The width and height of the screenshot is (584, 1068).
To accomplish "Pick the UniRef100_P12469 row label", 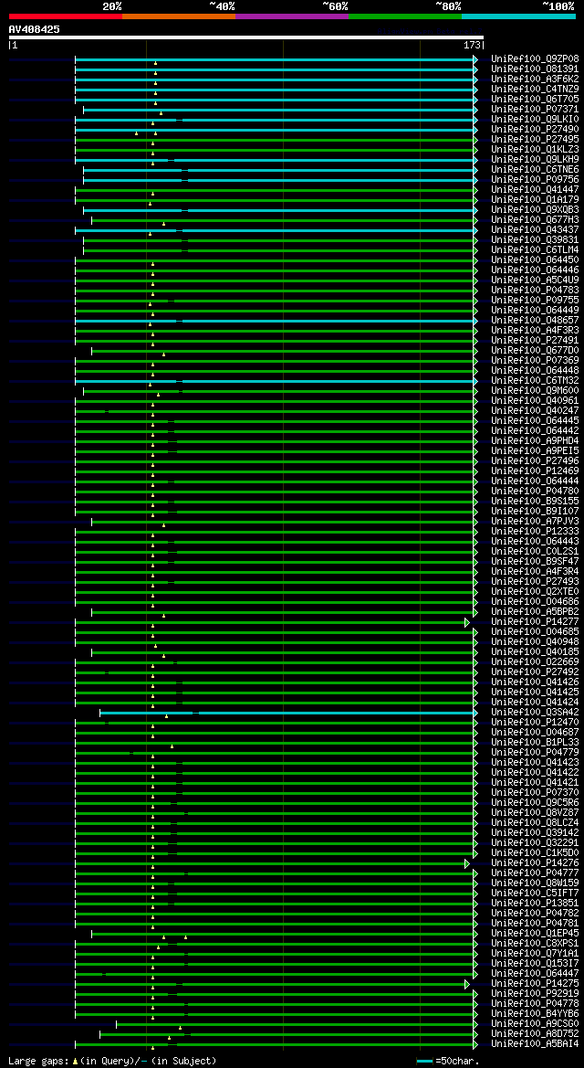I will [x=535, y=471].
